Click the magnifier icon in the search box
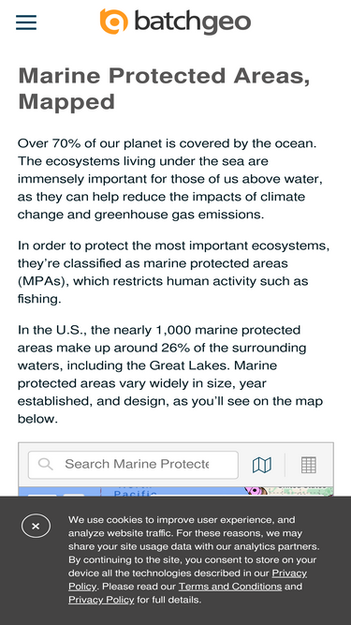The height and width of the screenshot is (625, 351). coord(45,464)
